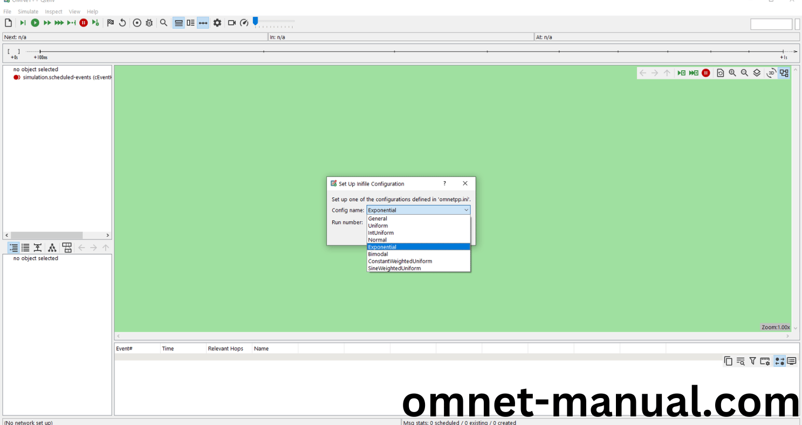Click the dialog's question mark help button
802x425 pixels.
click(444, 183)
